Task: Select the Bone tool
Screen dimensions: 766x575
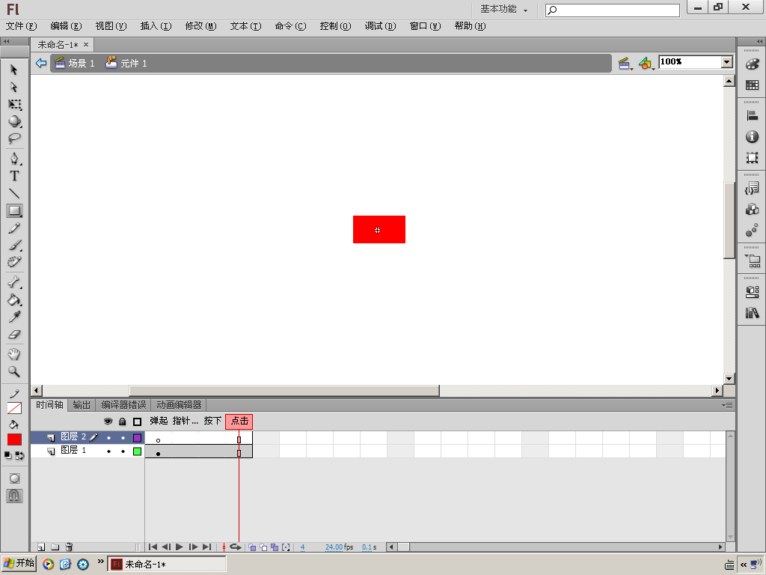Action: point(15,282)
